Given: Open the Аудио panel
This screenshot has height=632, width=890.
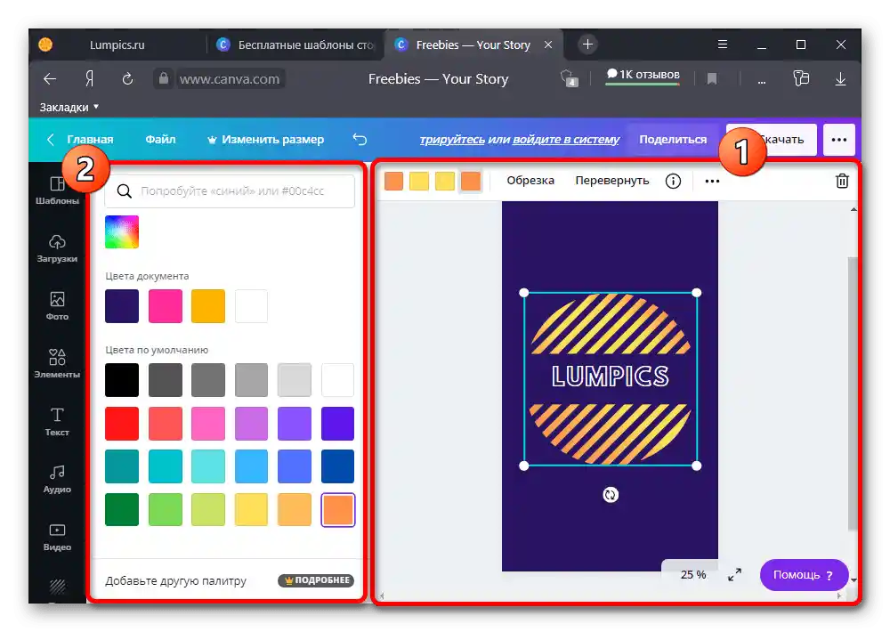Looking at the screenshot, I should pos(57,479).
